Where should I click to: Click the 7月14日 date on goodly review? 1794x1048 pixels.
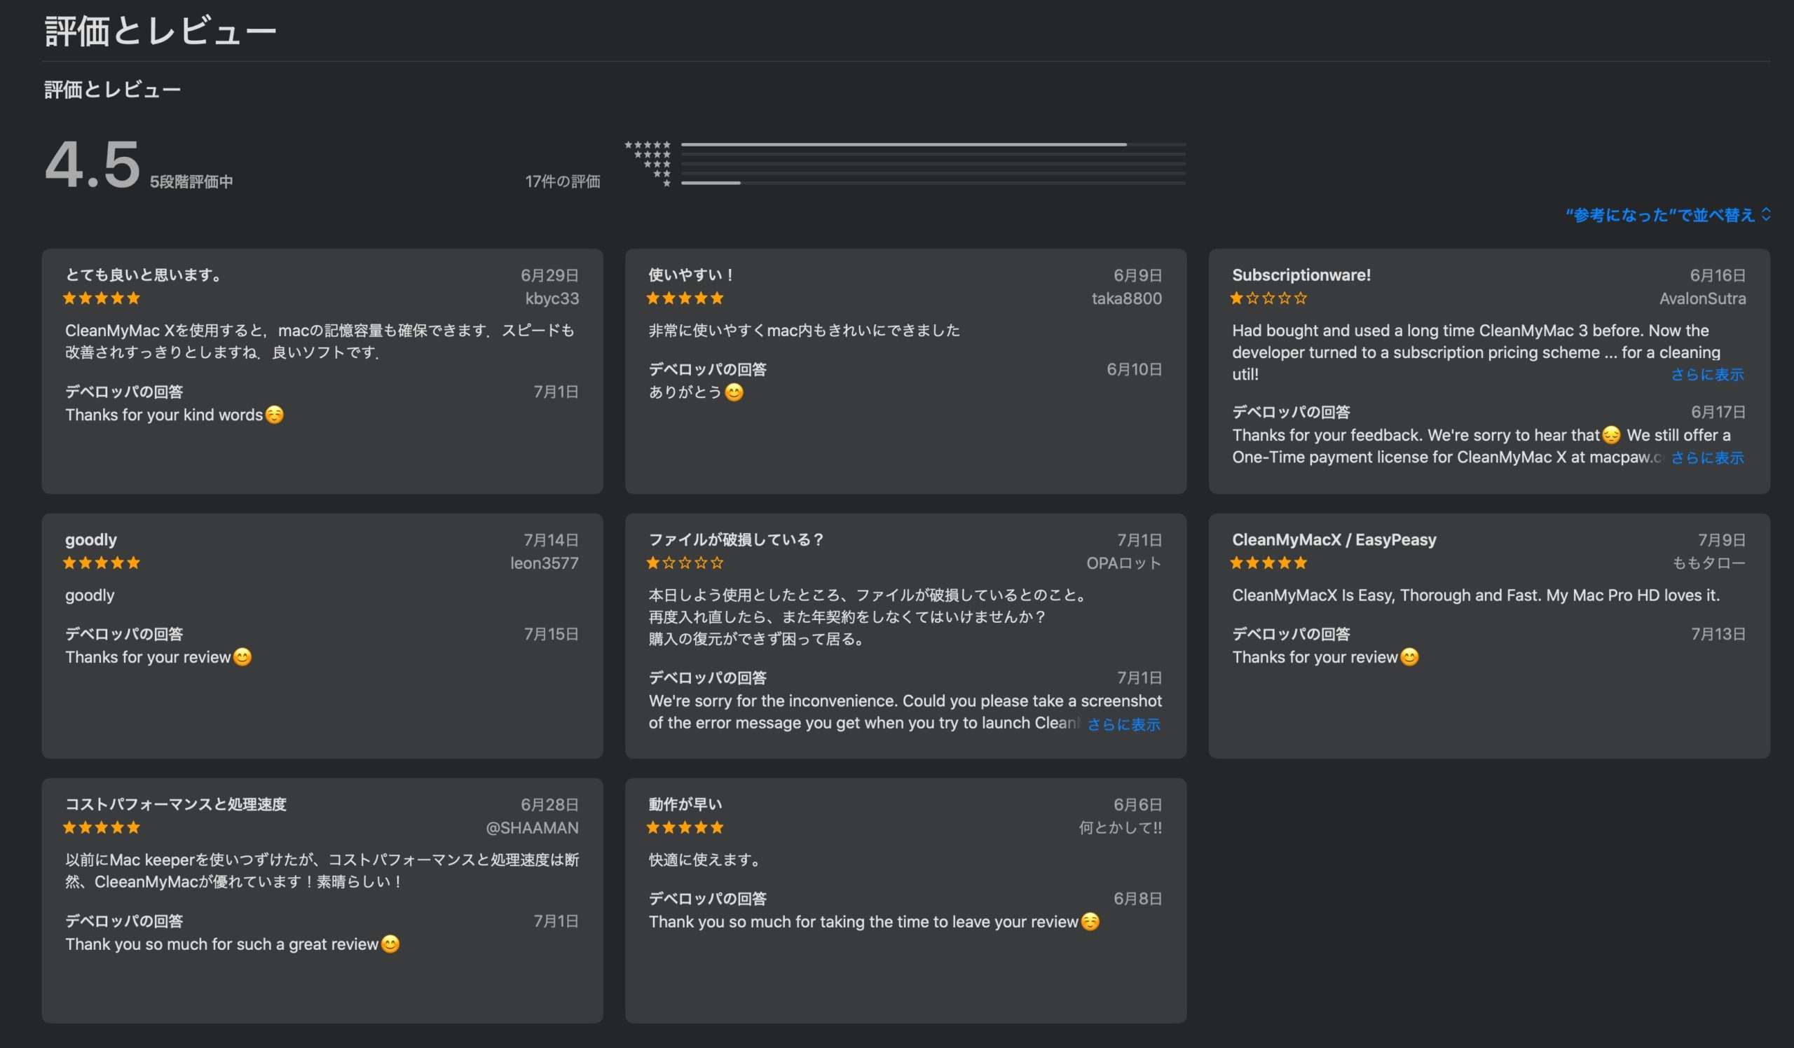pos(551,540)
